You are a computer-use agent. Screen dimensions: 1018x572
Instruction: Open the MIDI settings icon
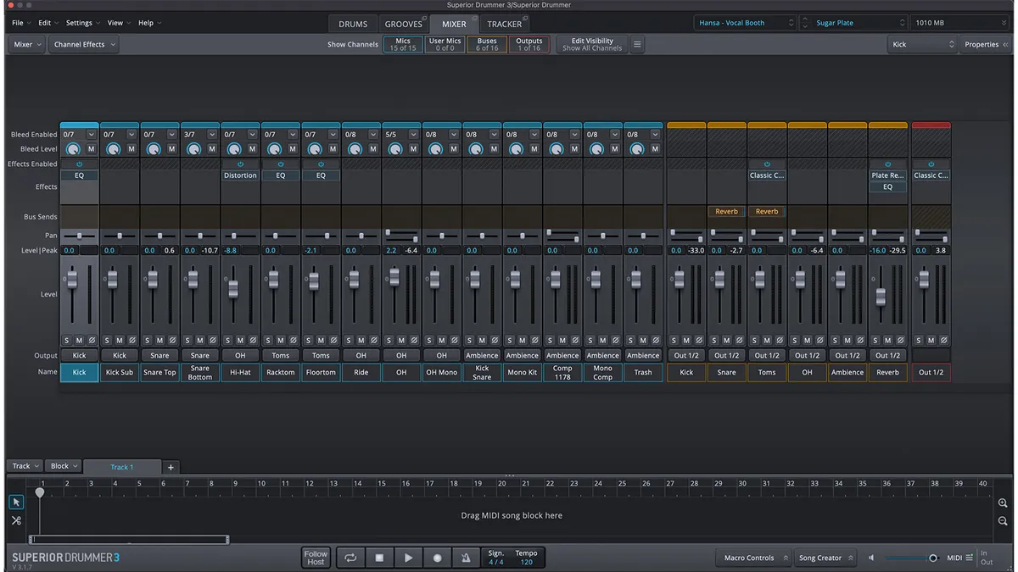pyautogui.click(x=970, y=558)
